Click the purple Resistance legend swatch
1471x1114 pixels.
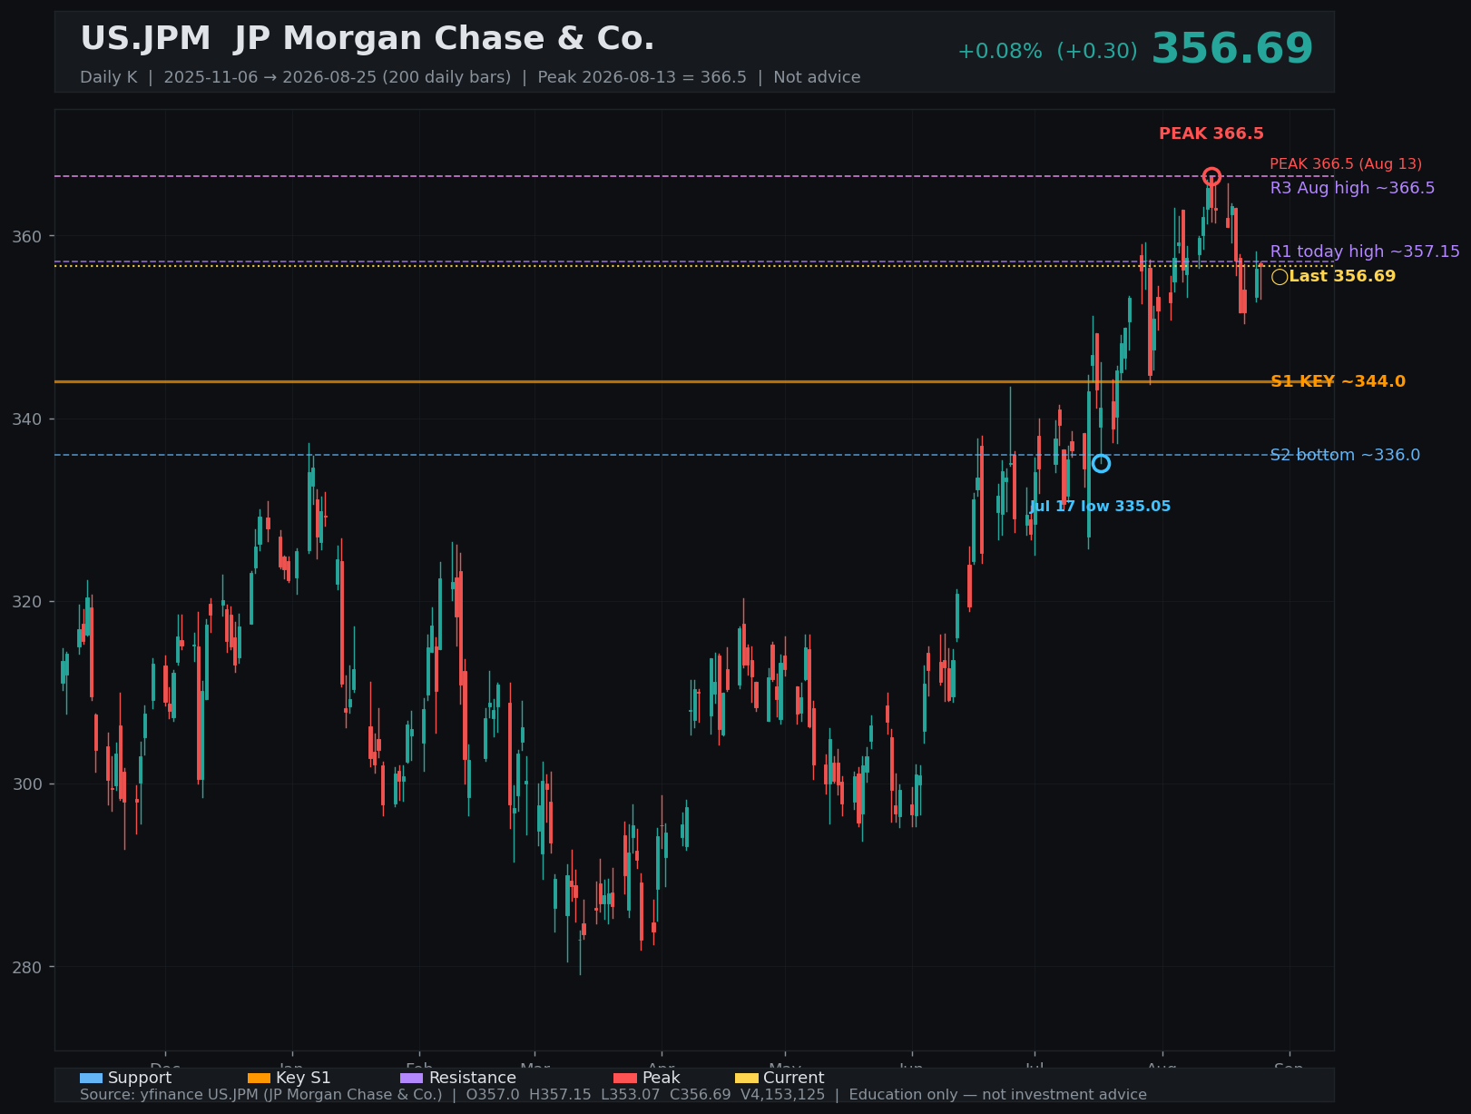[x=411, y=1078]
